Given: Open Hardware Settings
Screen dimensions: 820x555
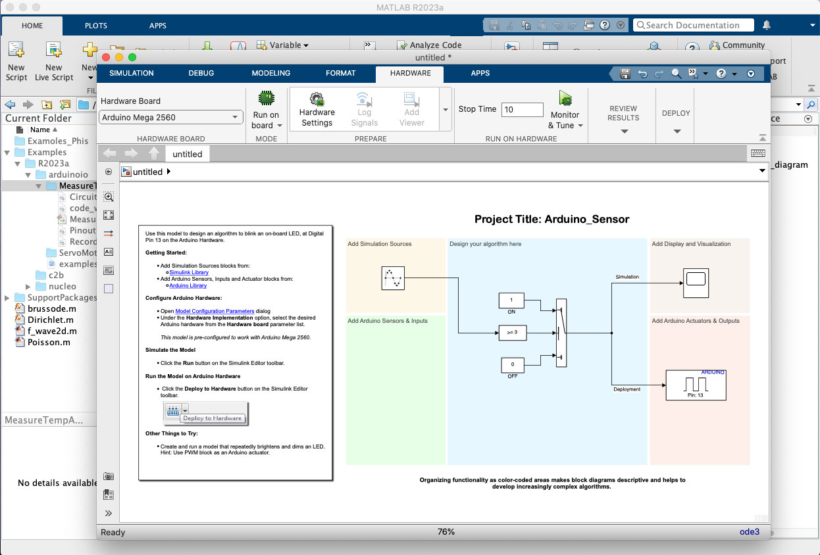Looking at the screenshot, I should (317, 109).
